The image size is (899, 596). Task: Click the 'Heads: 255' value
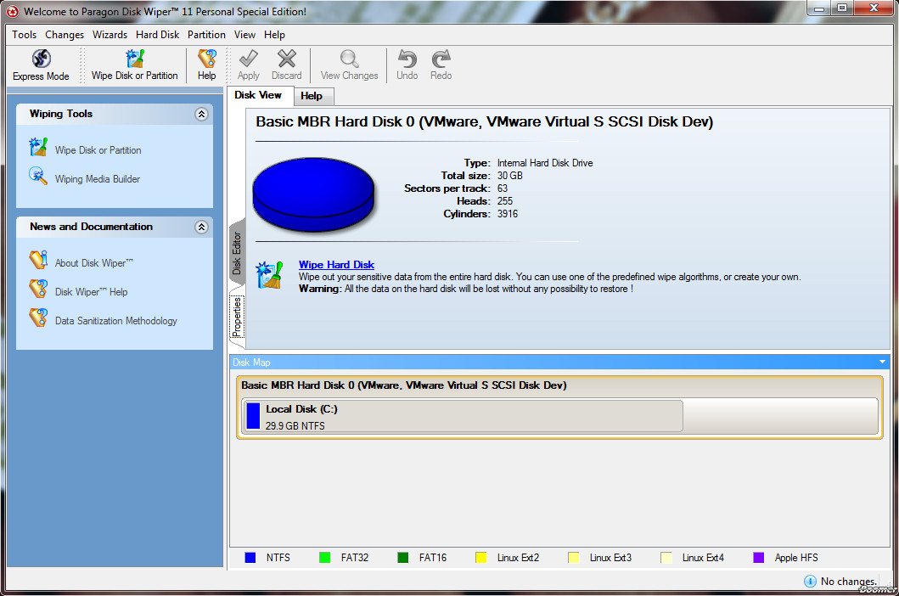point(504,200)
